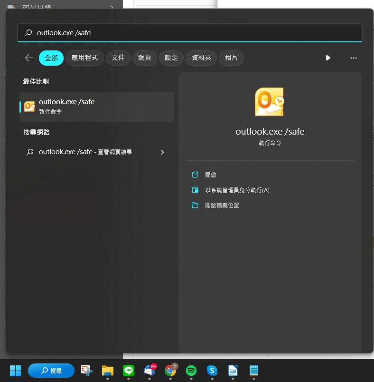The image size is (374, 382).
Task: Open Spotify from the taskbar
Action: [191, 370]
